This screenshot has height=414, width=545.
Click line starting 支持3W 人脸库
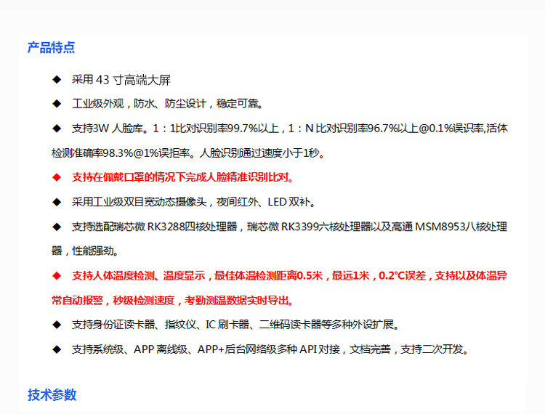tap(290, 129)
